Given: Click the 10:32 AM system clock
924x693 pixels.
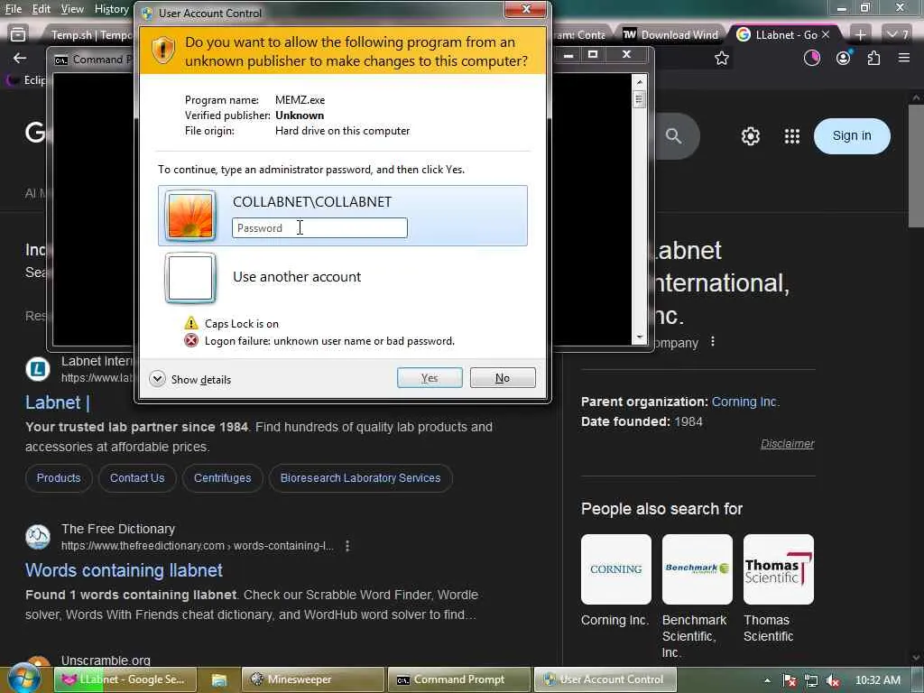Looking at the screenshot, I should 877,680.
